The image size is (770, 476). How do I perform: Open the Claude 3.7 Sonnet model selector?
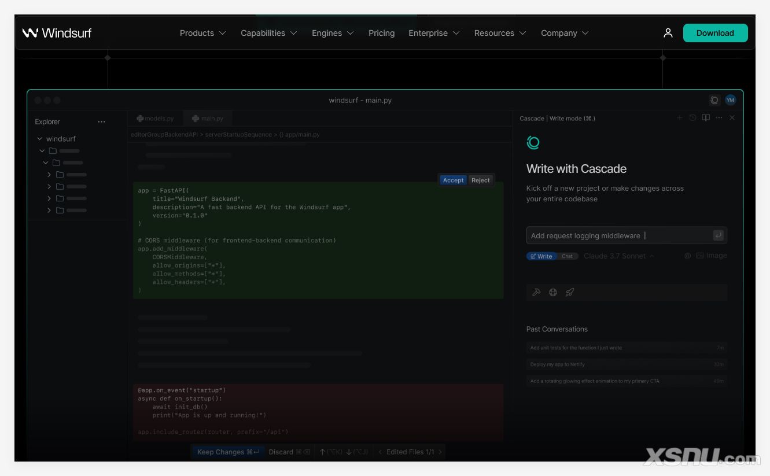[x=618, y=256]
